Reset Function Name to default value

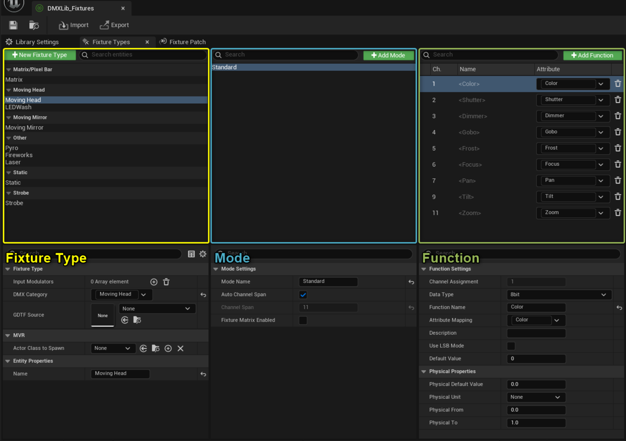point(619,308)
